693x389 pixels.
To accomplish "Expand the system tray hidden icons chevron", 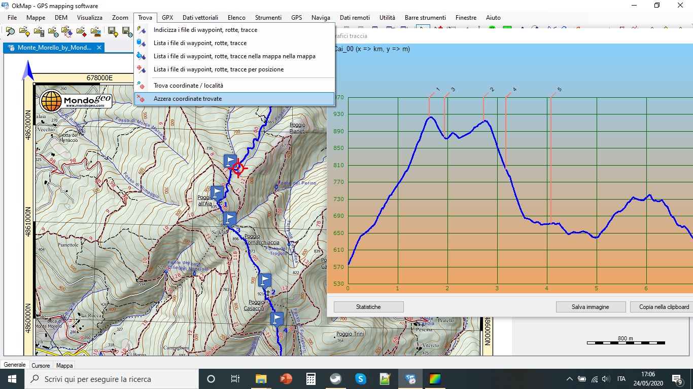I will [x=570, y=379].
